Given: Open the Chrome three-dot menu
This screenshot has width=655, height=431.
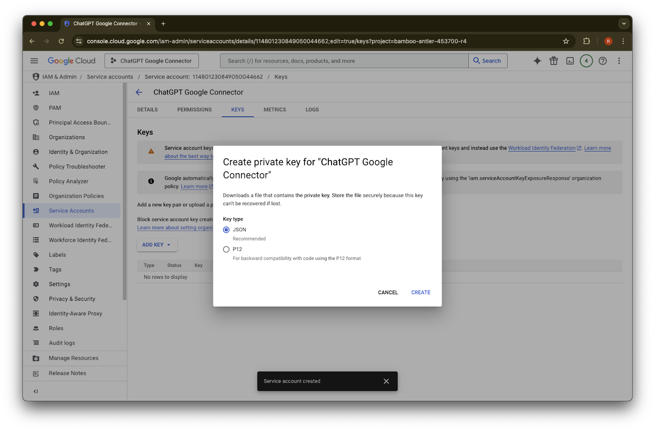Looking at the screenshot, I should (x=623, y=41).
